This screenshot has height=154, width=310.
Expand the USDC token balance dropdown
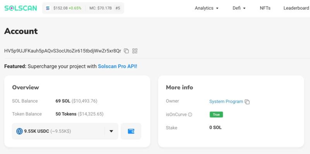click(x=111, y=131)
